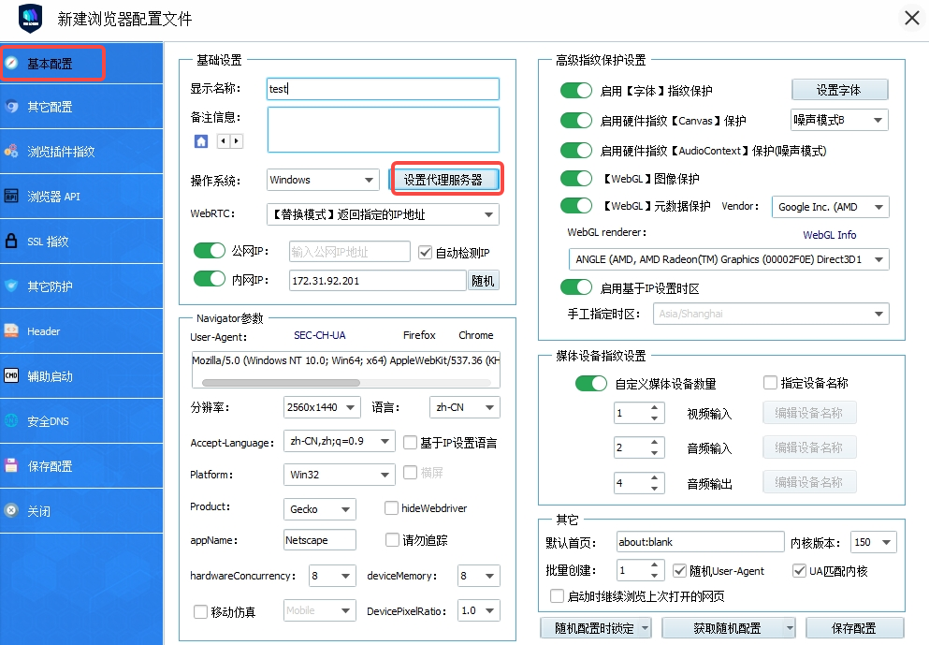Click the 保存配置 sidebar disk icon

coord(12,465)
